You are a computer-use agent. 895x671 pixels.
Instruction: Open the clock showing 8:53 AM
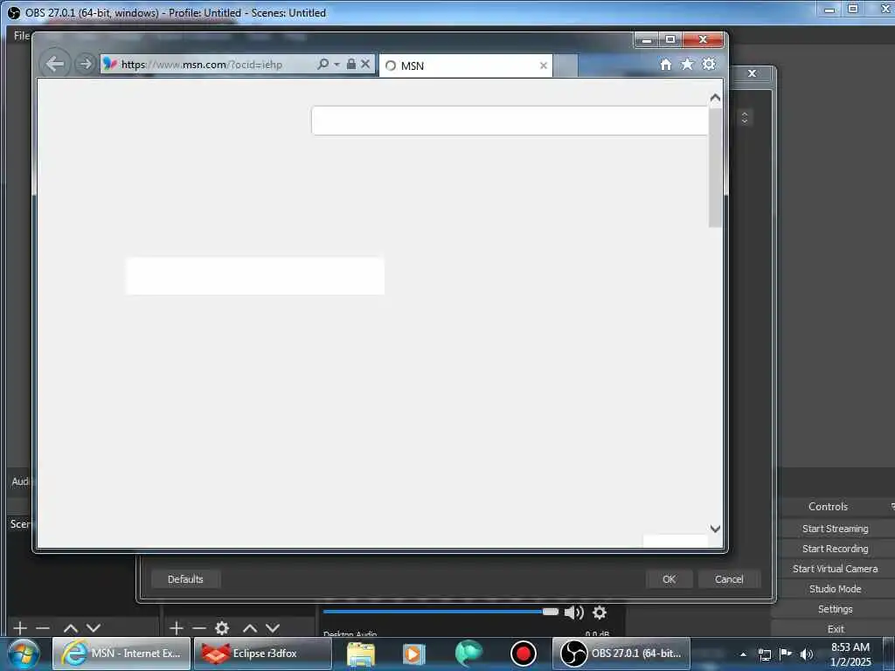850,654
